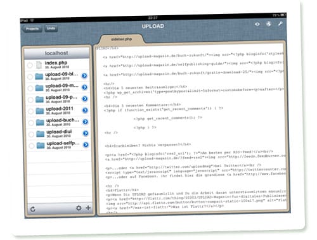
Task: Select the circle beside upload-diul folder
Action: coord(31,134)
